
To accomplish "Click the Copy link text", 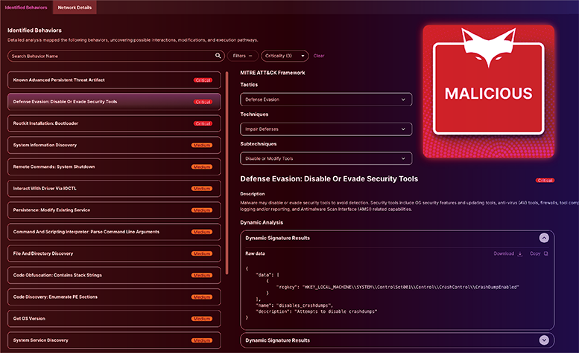I will [x=535, y=253].
